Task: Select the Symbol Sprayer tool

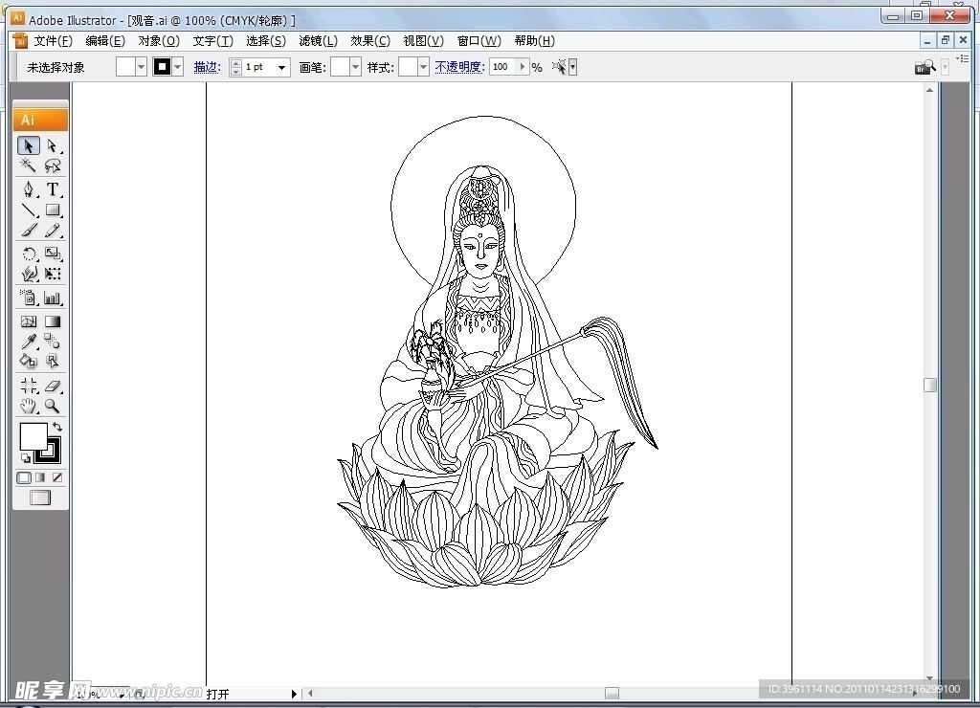Action: [x=28, y=298]
